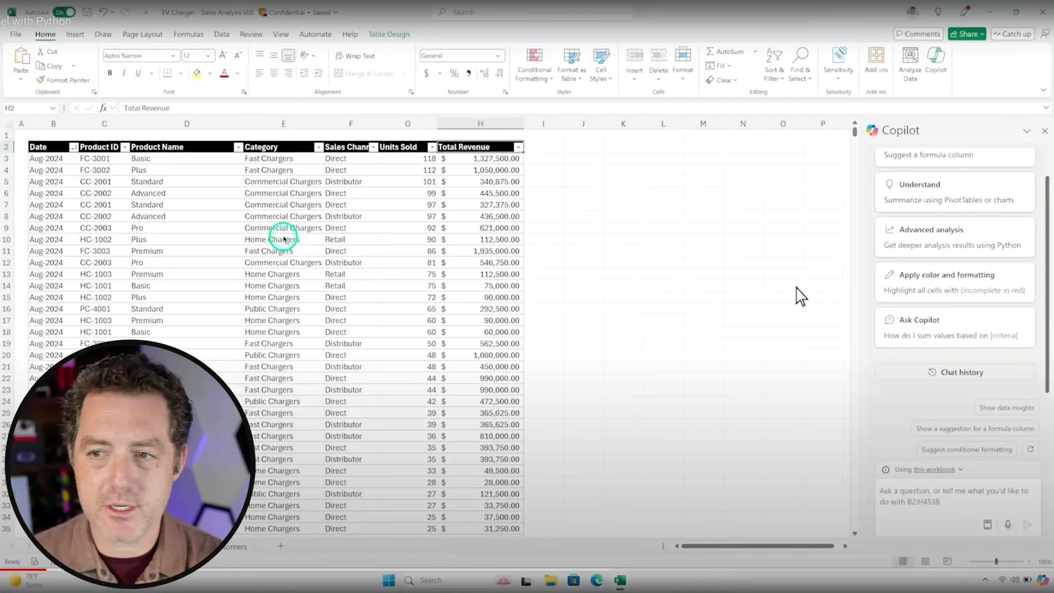The width and height of the screenshot is (1054, 593).
Task: Apply Italic formatting
Action: [124, 73]
